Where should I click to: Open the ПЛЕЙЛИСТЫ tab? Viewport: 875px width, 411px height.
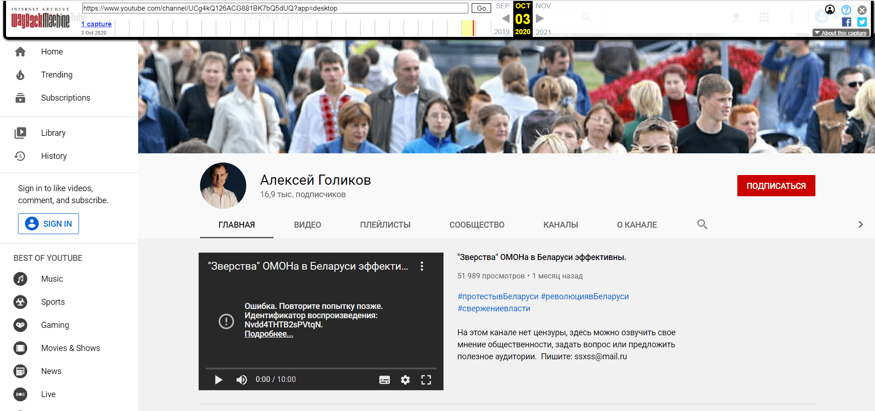point(385,225)
